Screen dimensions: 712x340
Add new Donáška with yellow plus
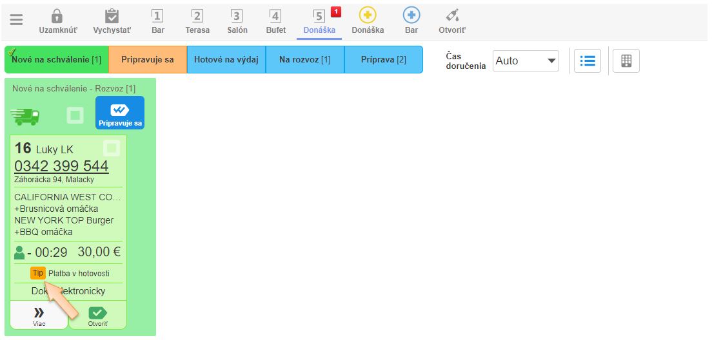[368, 15]
